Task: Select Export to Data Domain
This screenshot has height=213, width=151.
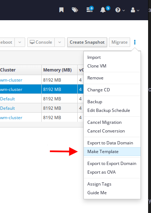Action: 112,143
